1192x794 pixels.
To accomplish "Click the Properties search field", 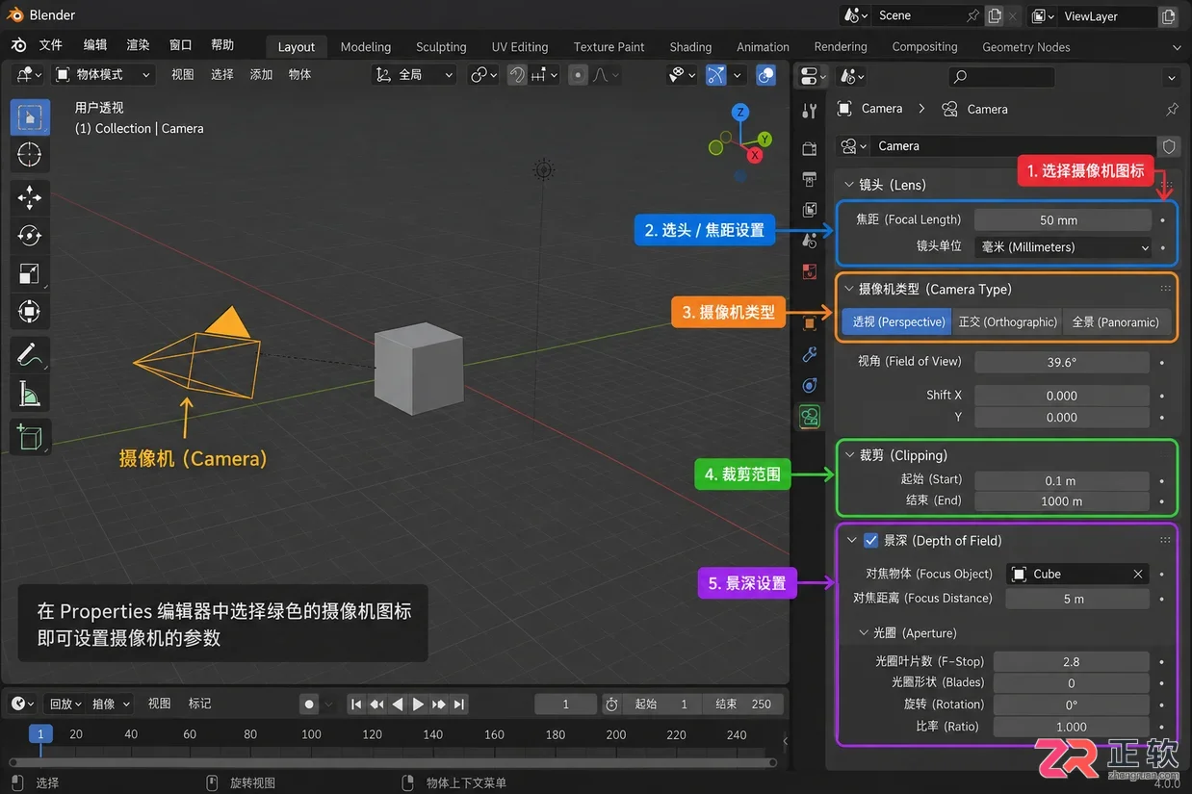I will click(1001, 77).
